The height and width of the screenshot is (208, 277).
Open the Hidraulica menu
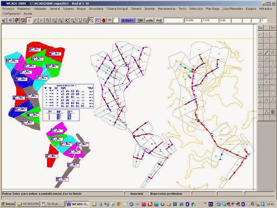click(265, 8)
